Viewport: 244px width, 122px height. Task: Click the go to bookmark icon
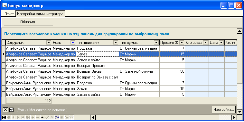pyautogui.click(x=67, y=117)
